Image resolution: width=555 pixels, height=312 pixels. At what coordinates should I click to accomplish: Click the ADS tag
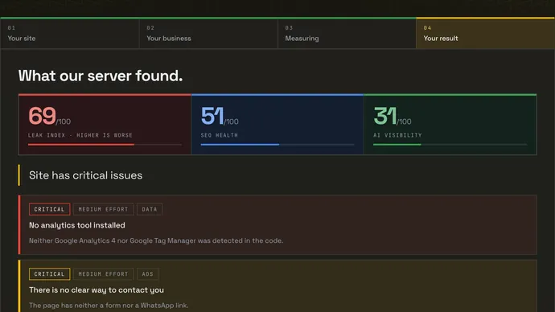[x=148, y=274]
